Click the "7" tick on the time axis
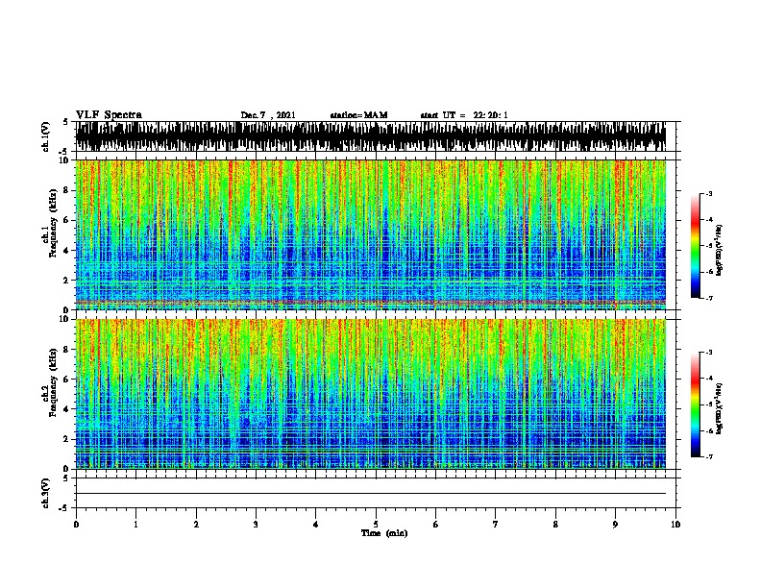This screenshot has height=588, width=761. 496,525
